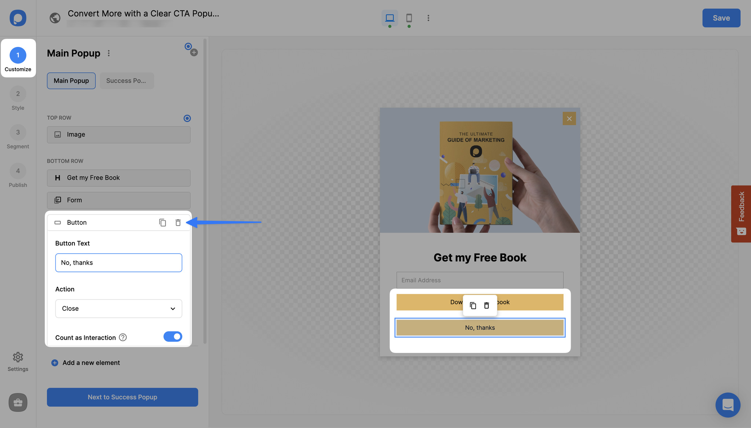Toggle mobile preview mode on

408,17
